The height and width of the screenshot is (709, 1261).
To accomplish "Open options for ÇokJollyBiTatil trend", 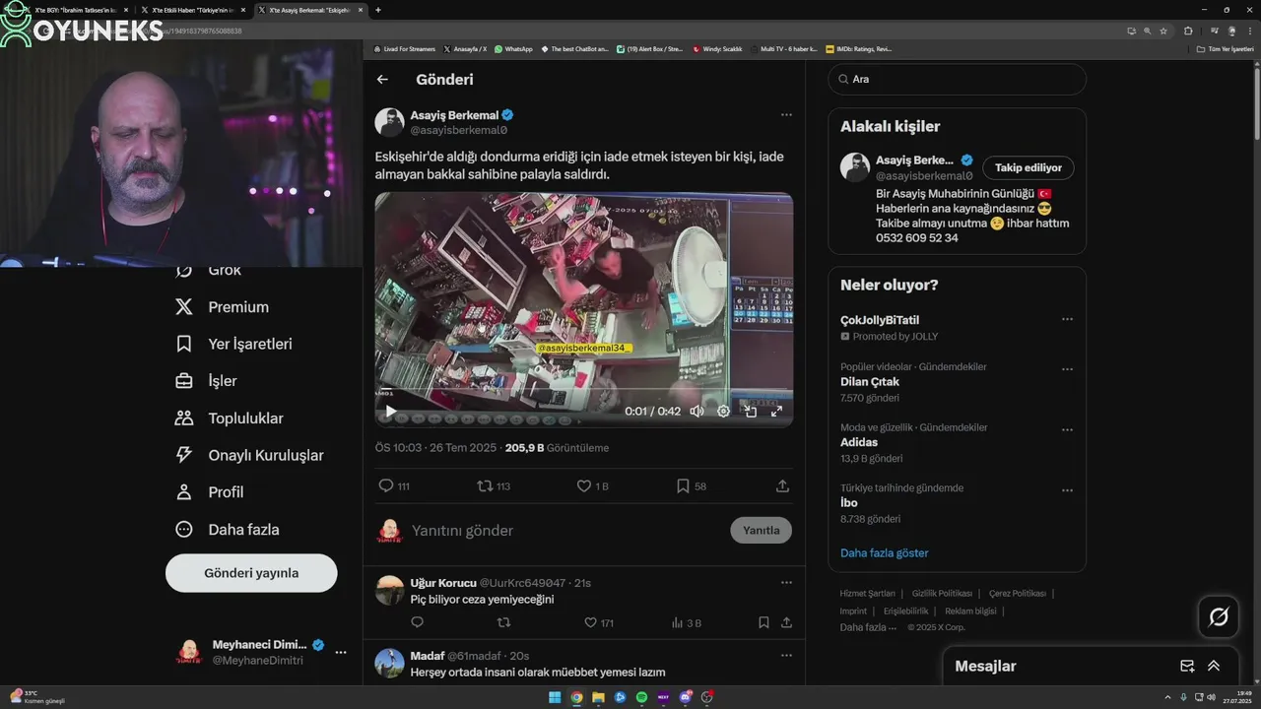I will pyautogui.click(x=1067, y=319).
